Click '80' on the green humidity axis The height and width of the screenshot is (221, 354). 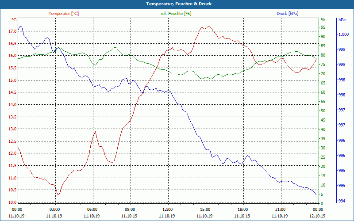323,55
